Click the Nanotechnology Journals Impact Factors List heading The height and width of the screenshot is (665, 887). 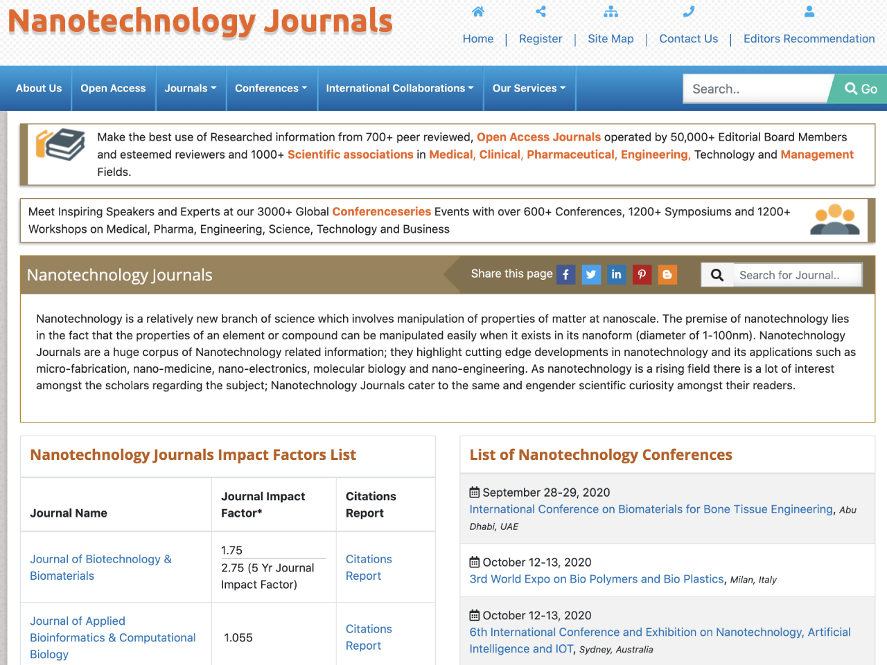click(193, 455)
